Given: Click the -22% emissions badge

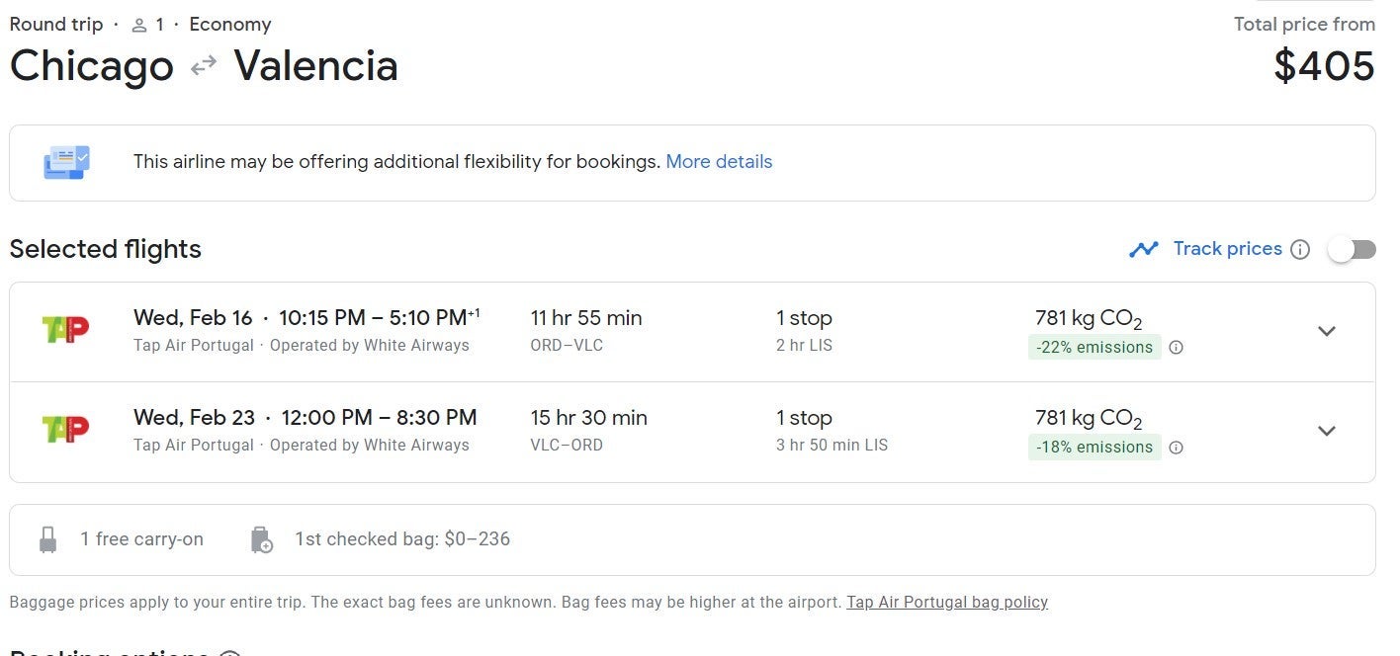Looking at the screenshot, I should click(1094, 348).
